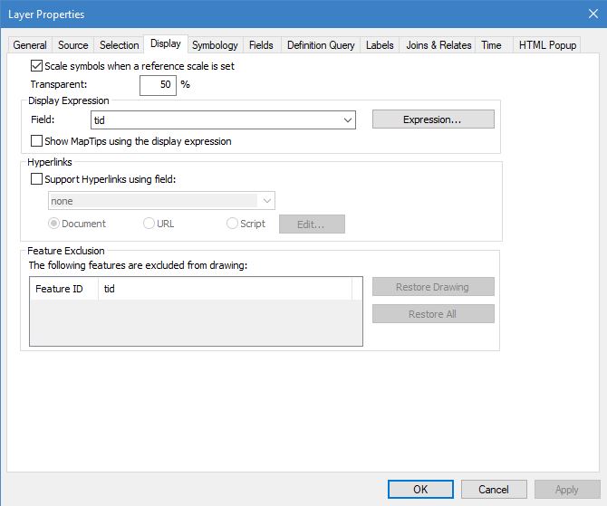Open the Expression... builder button
The width and height of the screenshot is (607, 506).
pos(433,119)
